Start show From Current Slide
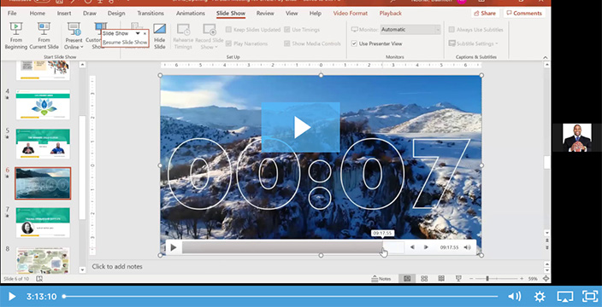The height and width of the screenshot is (307, 602). [44, 36]
